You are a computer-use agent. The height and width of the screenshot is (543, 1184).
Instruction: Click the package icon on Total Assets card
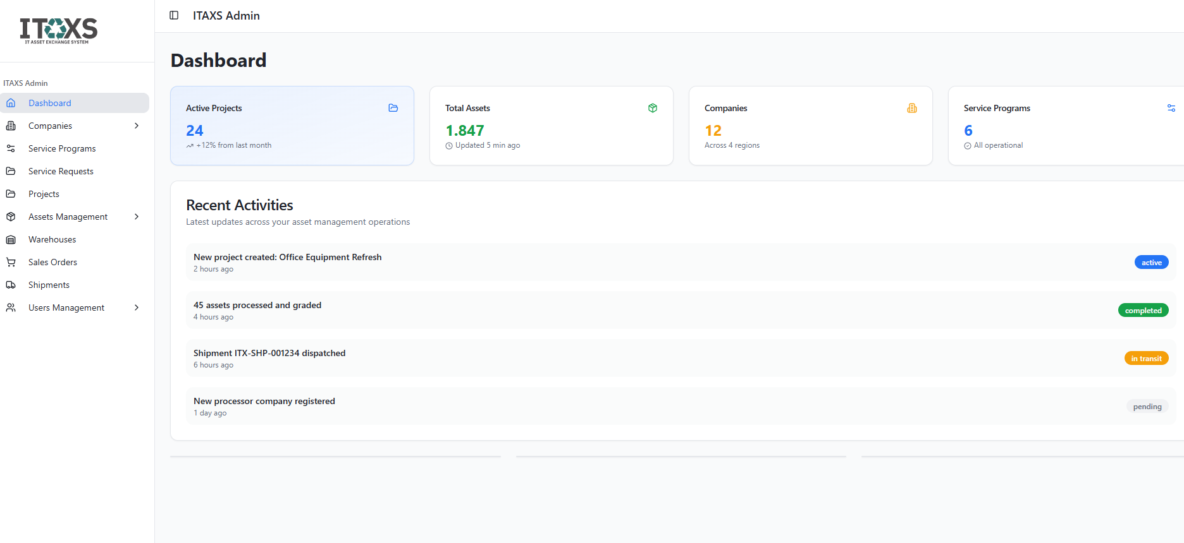coord(653,108)
